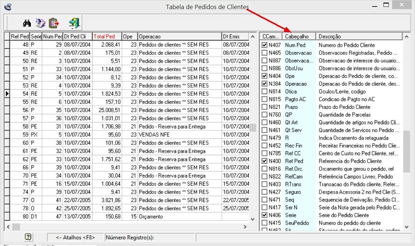Screen dimensions: 415x246
Task: Click the Num Ped column header
Action: [x=52, y=36]
